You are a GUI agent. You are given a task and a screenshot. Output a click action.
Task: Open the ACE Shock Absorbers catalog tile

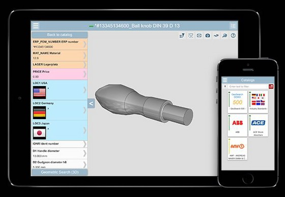pos(258,125)
